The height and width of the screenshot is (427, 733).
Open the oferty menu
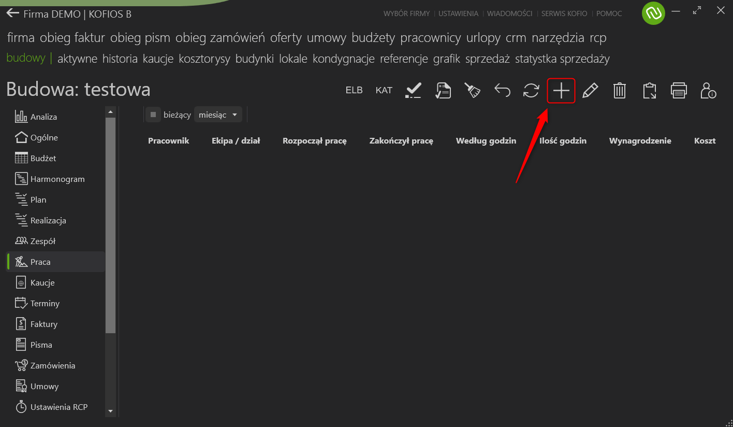point(286,38)
